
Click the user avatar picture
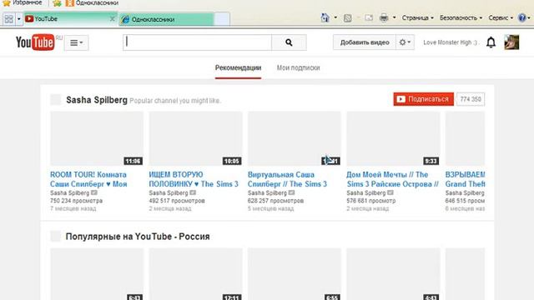pyautogui.click(x=511, y=42)
